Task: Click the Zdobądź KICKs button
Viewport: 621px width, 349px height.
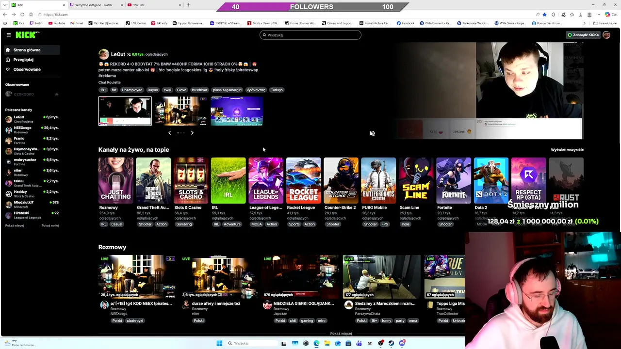Action: click(583, 35)
